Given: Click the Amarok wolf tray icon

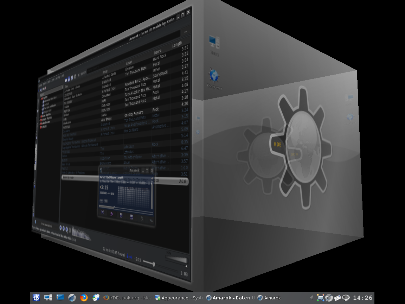Looking at the screenshot, I should [x=329, y=298].
